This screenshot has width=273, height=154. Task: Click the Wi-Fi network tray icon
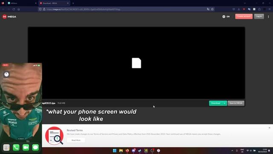point(247,151)
